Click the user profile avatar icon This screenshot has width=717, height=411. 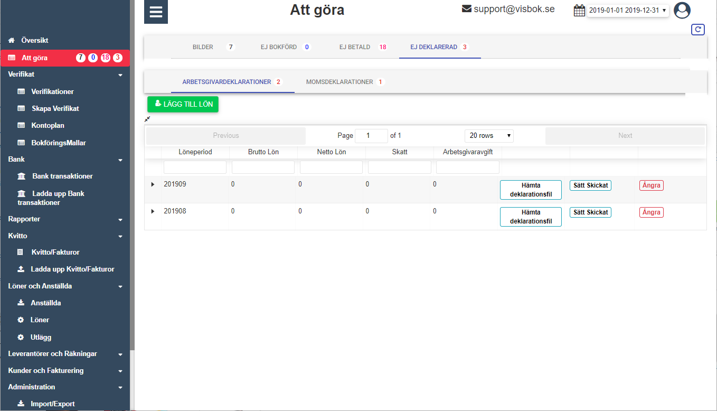[x=682, y=11]
